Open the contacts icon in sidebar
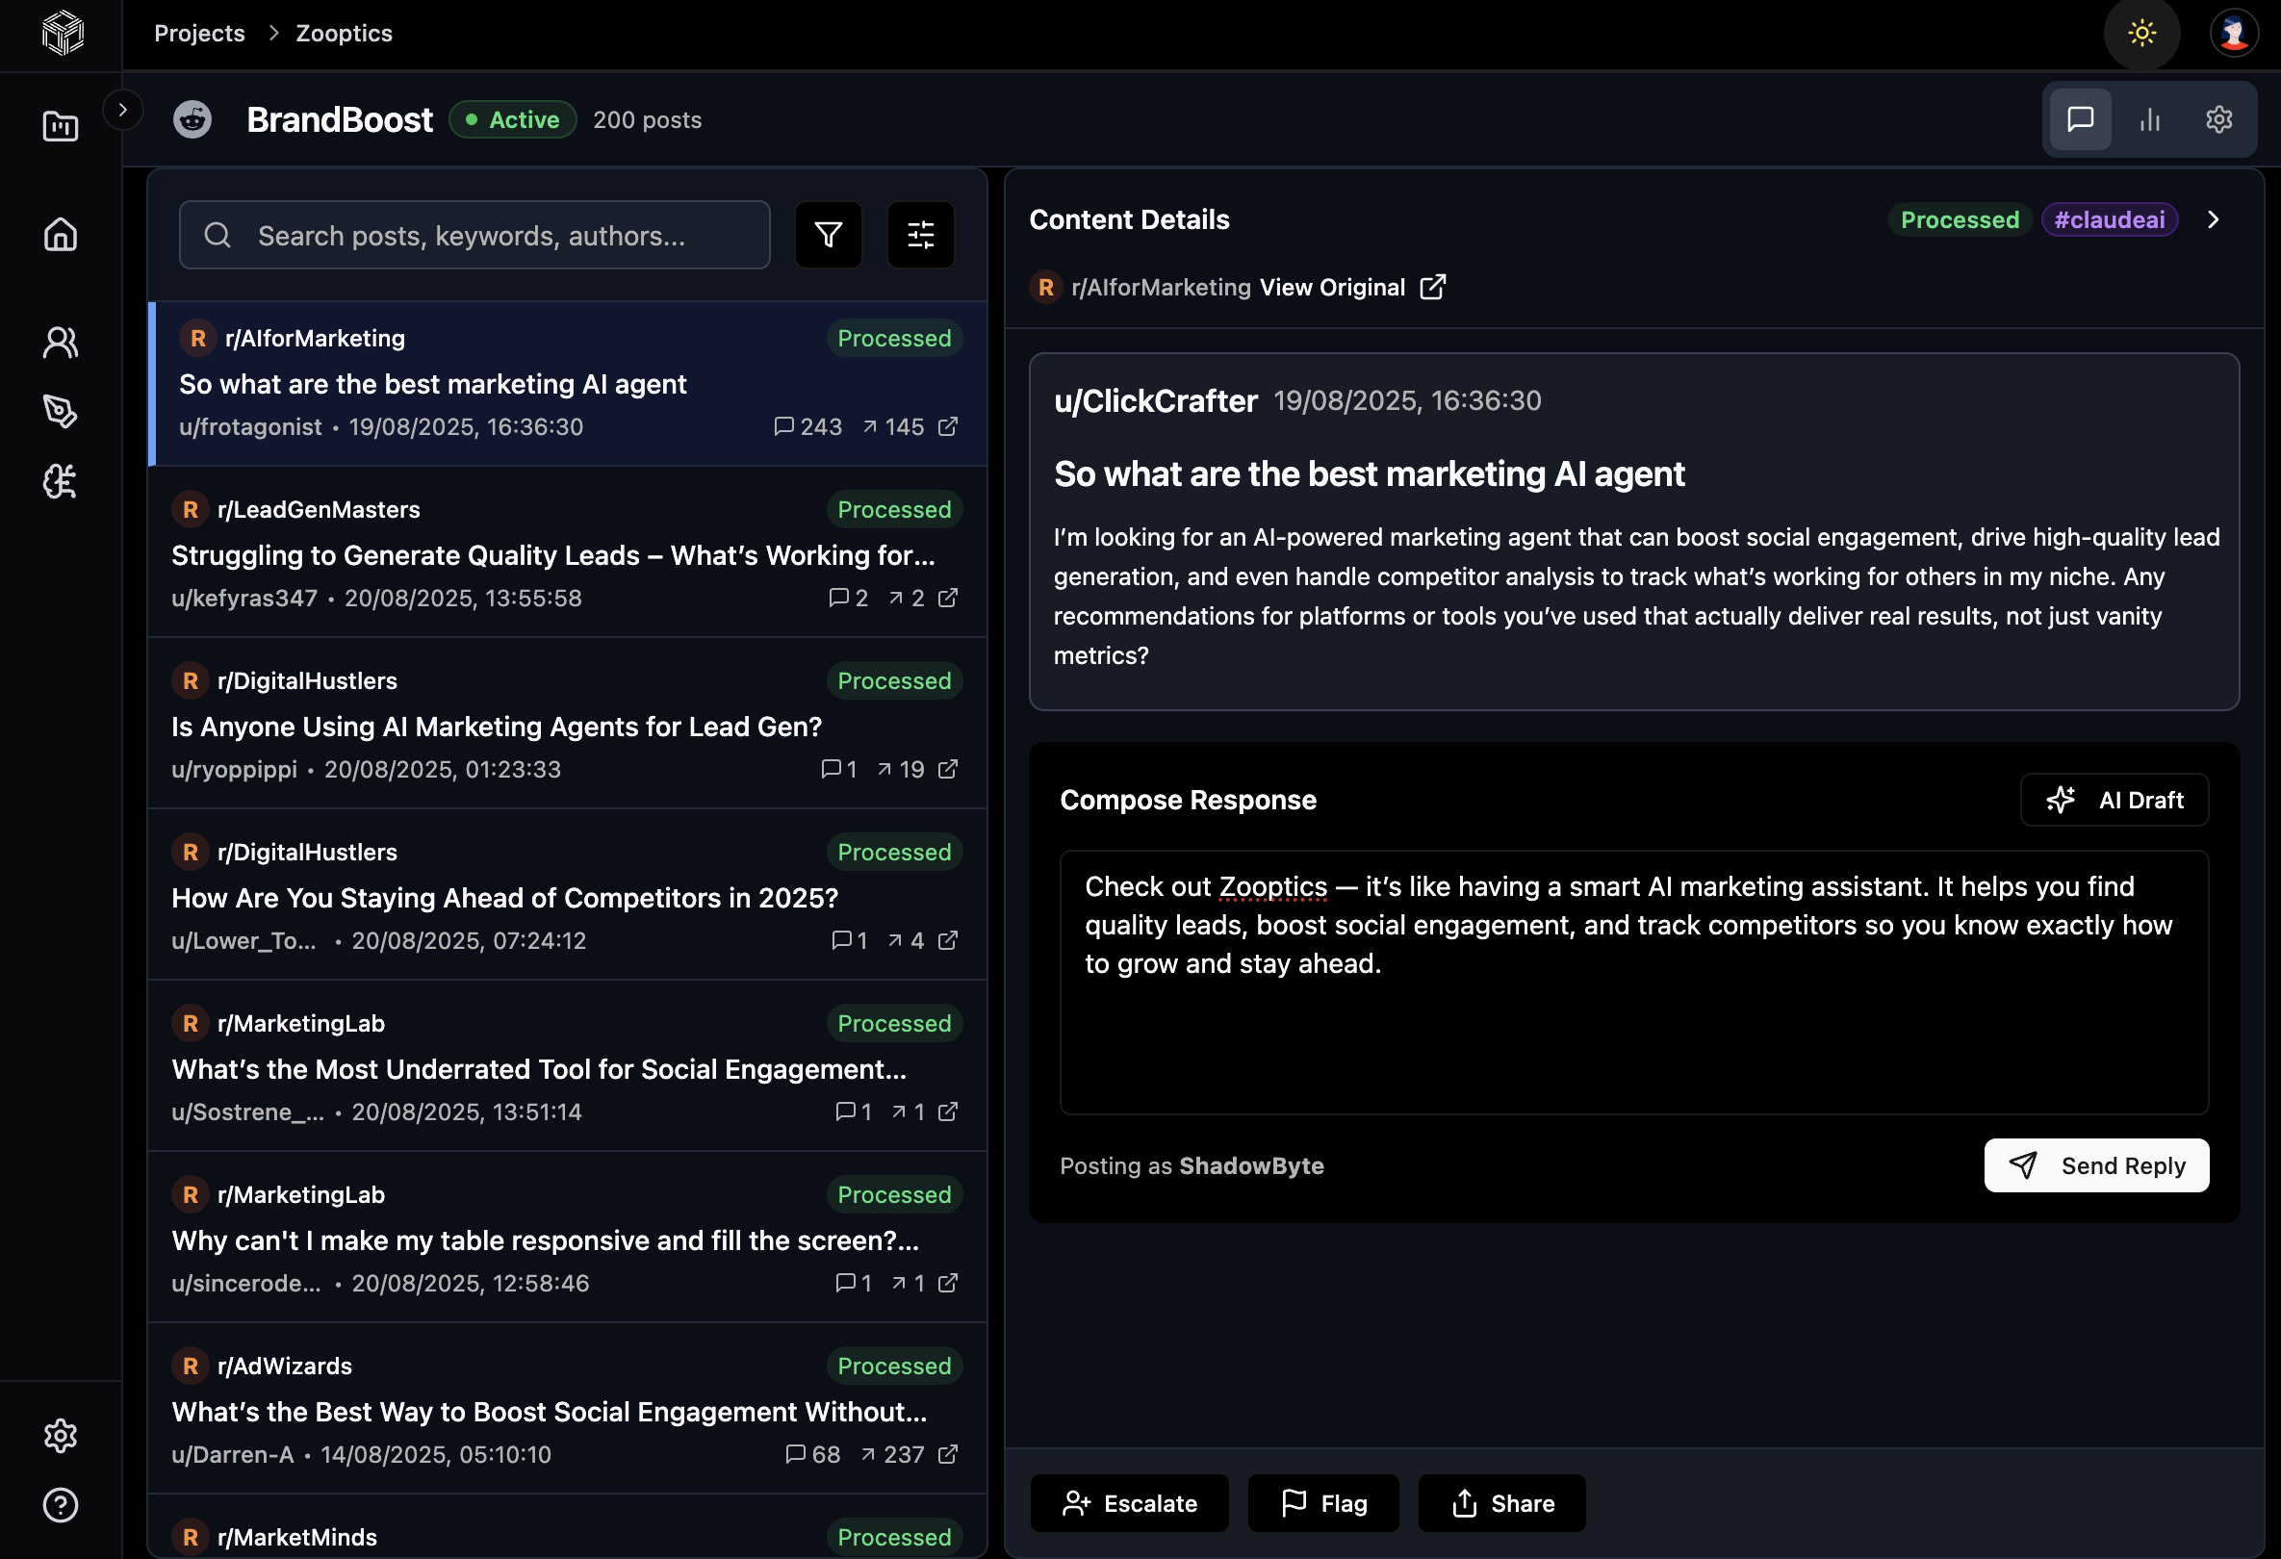The image size is (2281, 1559). [x=60, y=342]
